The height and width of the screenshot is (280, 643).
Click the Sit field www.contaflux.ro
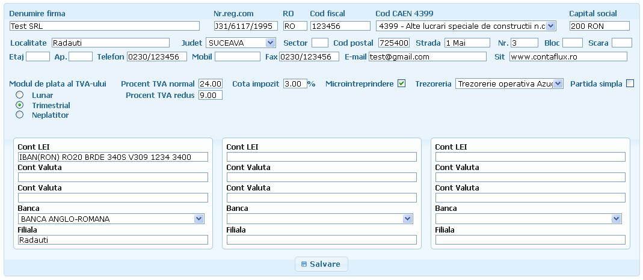click(568, 56)
